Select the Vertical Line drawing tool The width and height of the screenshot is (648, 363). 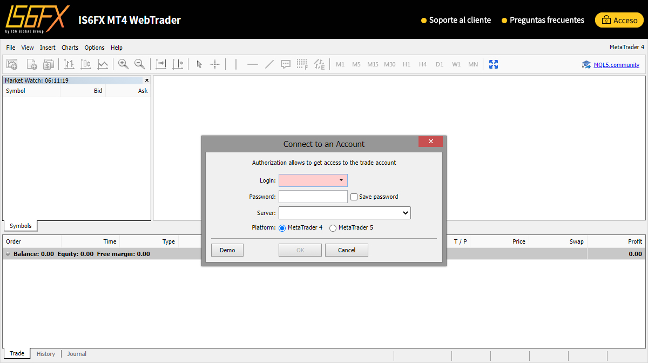click(x=236, y=64)
